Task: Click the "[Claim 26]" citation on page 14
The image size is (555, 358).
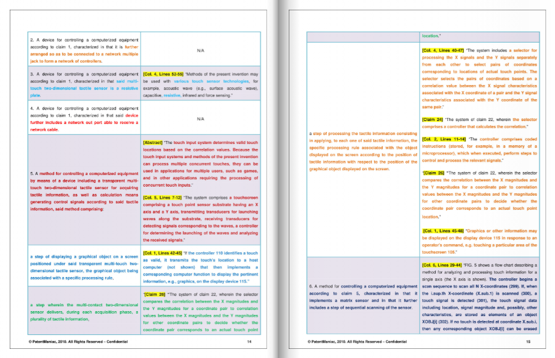Action: [154, 294]
